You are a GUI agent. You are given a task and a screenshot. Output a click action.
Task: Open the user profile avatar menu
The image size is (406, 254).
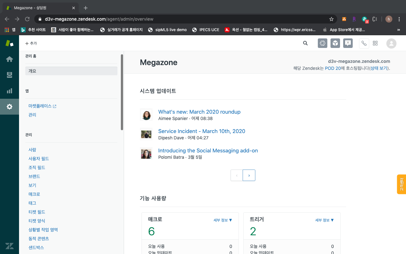[391, 43]
